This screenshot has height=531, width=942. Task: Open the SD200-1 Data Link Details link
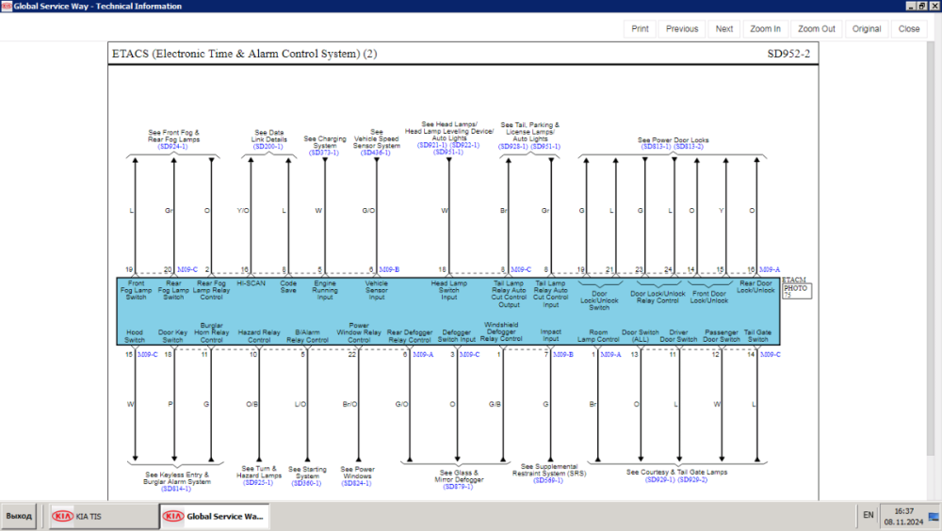point(268,147)
